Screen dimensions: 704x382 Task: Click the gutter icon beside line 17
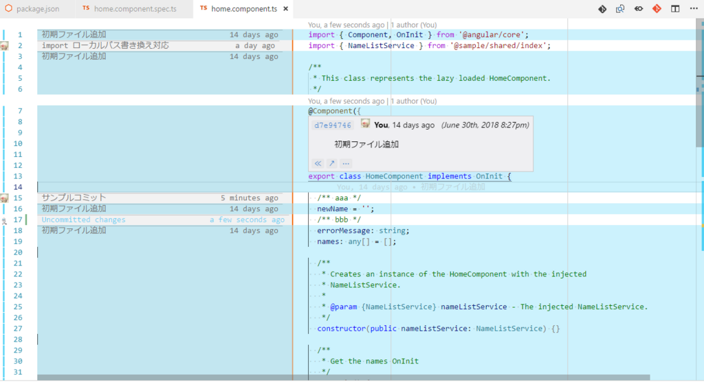click(x=4, y=220)
